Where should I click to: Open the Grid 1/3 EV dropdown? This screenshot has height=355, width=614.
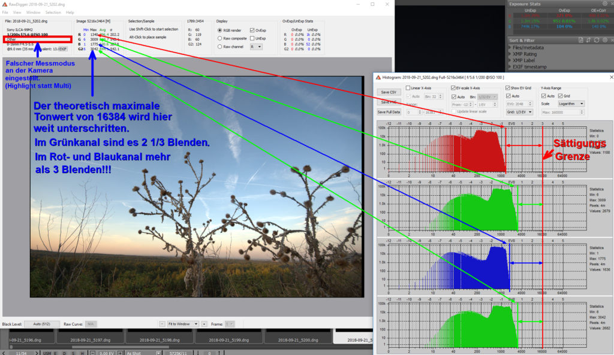point(519,112)
